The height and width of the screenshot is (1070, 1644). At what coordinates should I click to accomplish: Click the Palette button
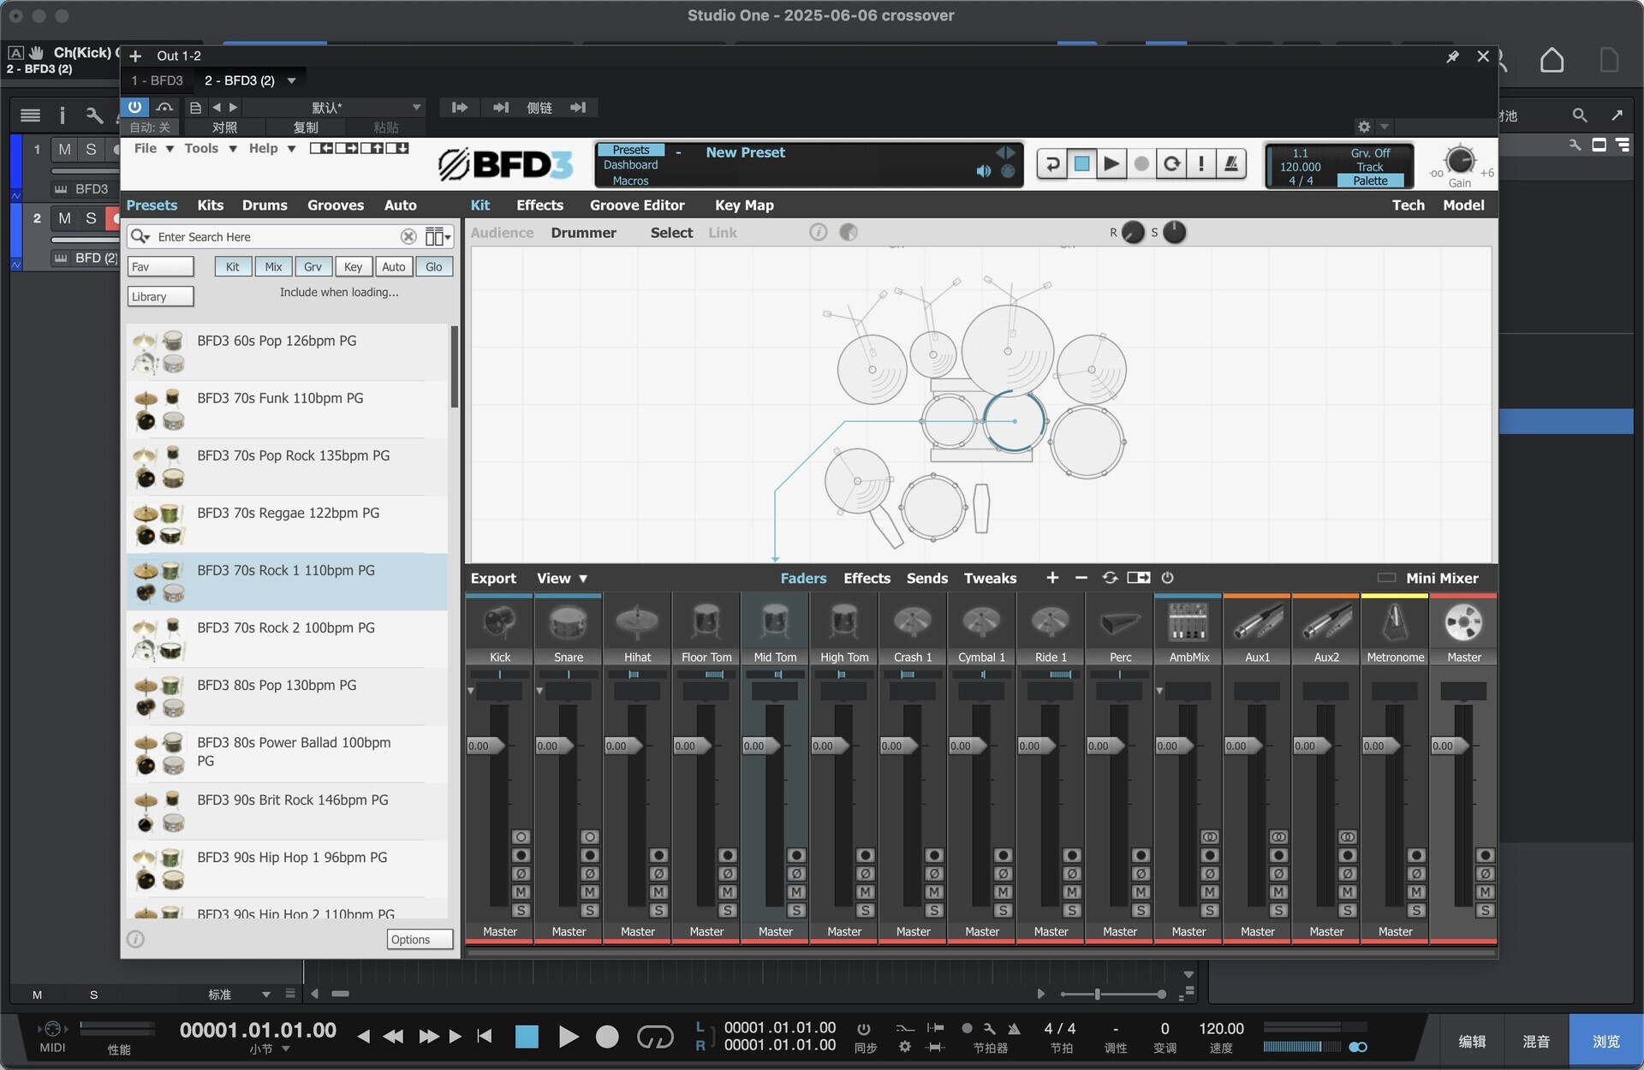pos(1370,181)
